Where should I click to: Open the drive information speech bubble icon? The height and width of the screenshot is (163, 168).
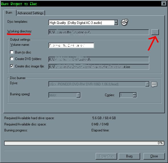tap(154, 84)
